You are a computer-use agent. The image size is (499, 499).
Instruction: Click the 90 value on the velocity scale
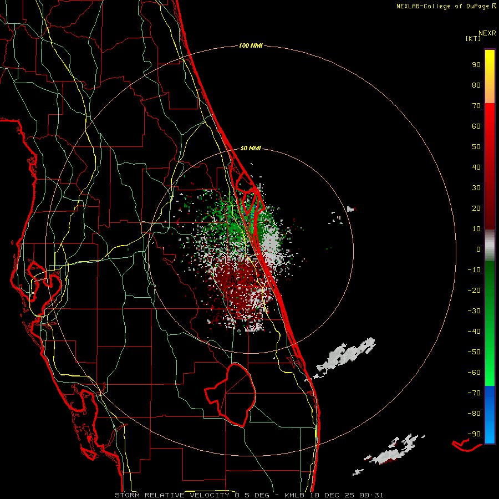coord(476,65)
